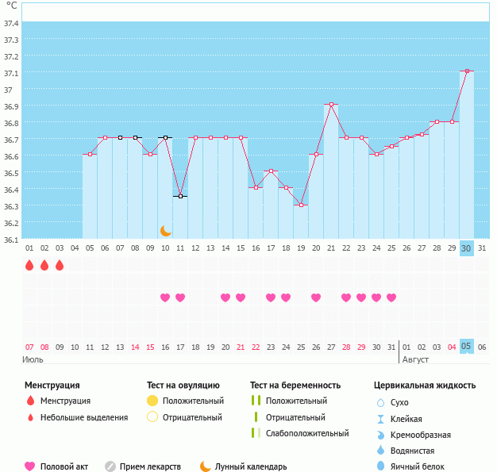Click the grey Прием лекарств pill icon
The height and width of the screenshot is (472, 497).
[x=110, y=466]
